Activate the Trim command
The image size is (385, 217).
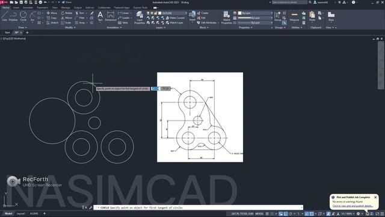pyautogui.click(x=79, y=13)
